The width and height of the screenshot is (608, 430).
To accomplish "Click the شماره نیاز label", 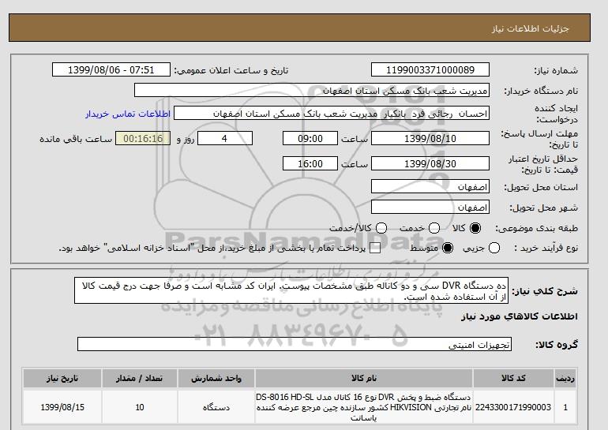I will pos(556,70).
